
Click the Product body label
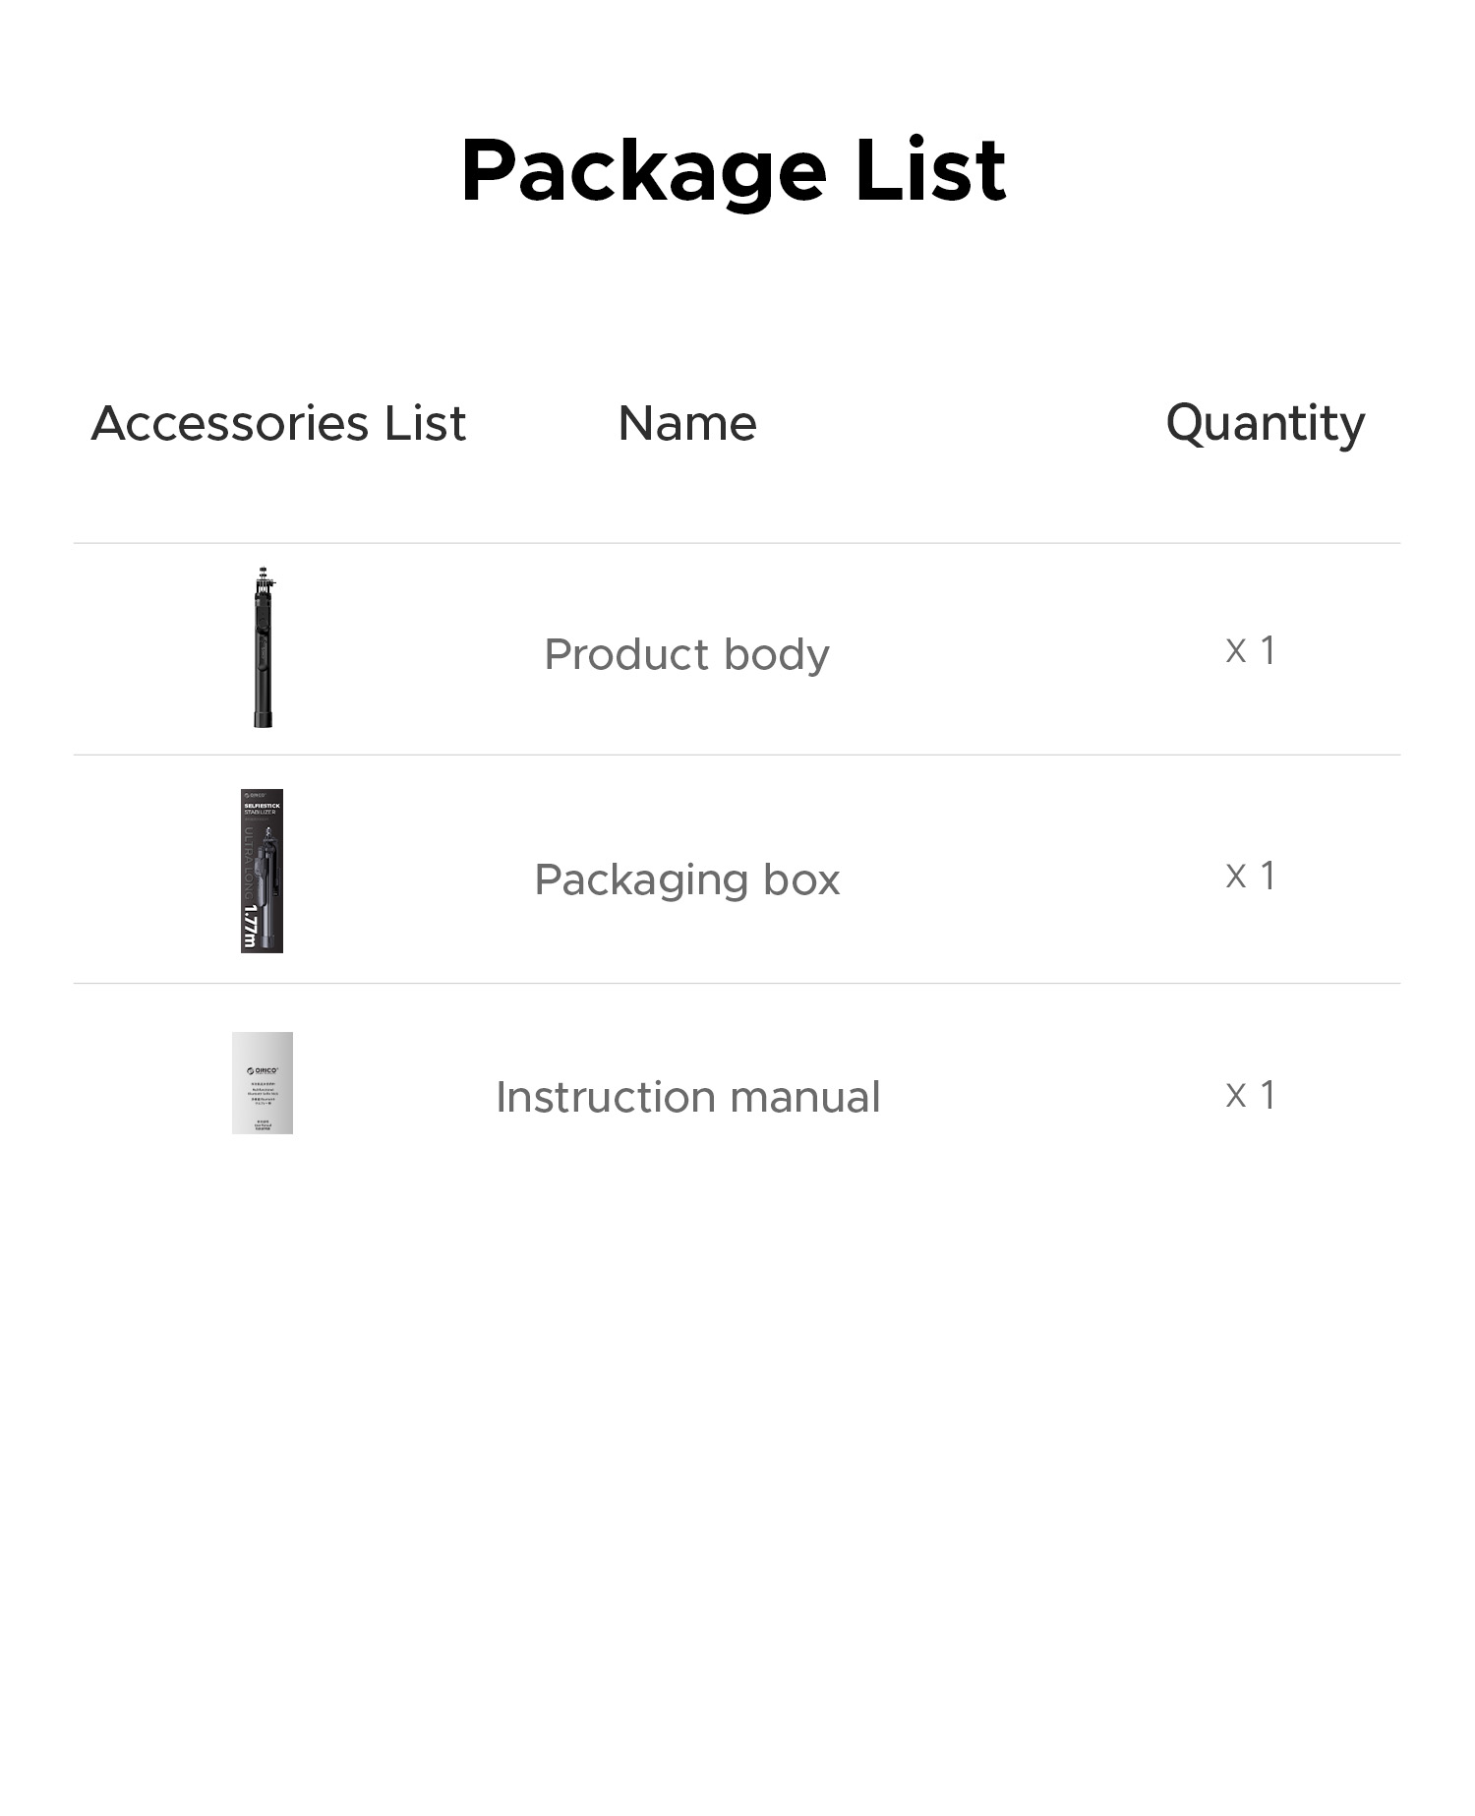[686, 654]
